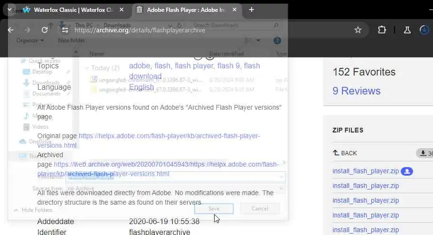Open the 'adobe' topic link
Viewport: 433px width, 235px height.
pos(140,66)
